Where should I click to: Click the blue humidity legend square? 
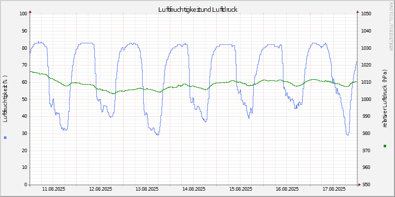pyautogui.click(x=5, y=137)
